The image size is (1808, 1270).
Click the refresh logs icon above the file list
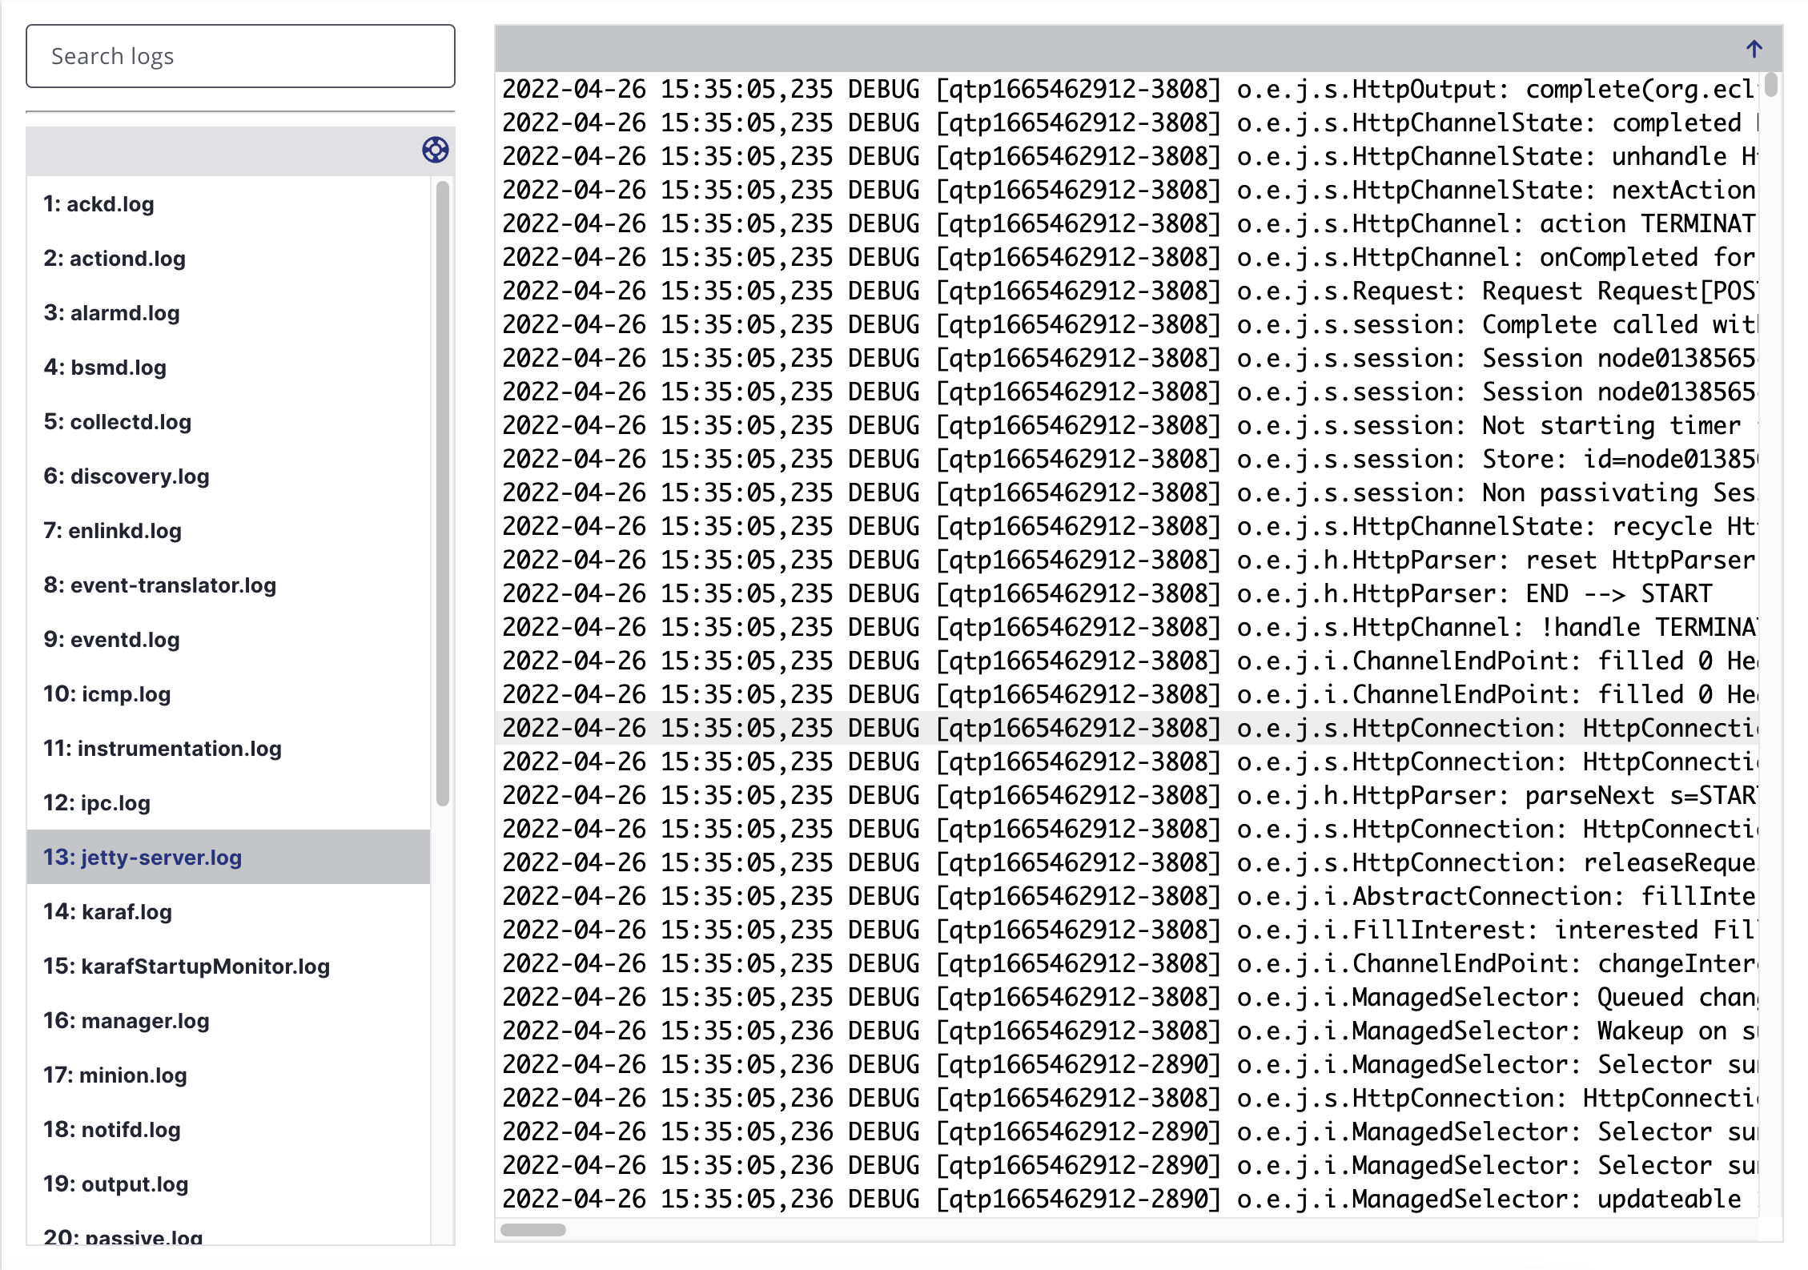[435, 151]
